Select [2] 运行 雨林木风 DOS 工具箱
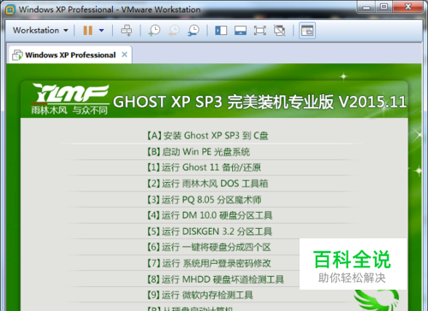 pos(208,184)
